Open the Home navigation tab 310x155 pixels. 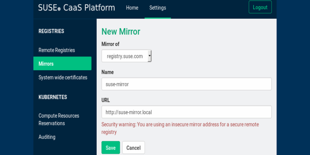click(132, 8)
